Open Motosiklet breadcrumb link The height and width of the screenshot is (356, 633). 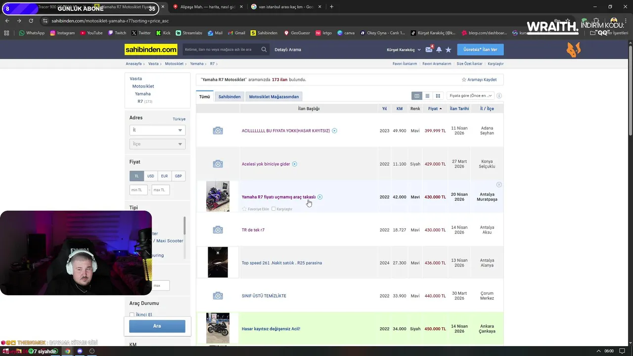click(174, 64)
